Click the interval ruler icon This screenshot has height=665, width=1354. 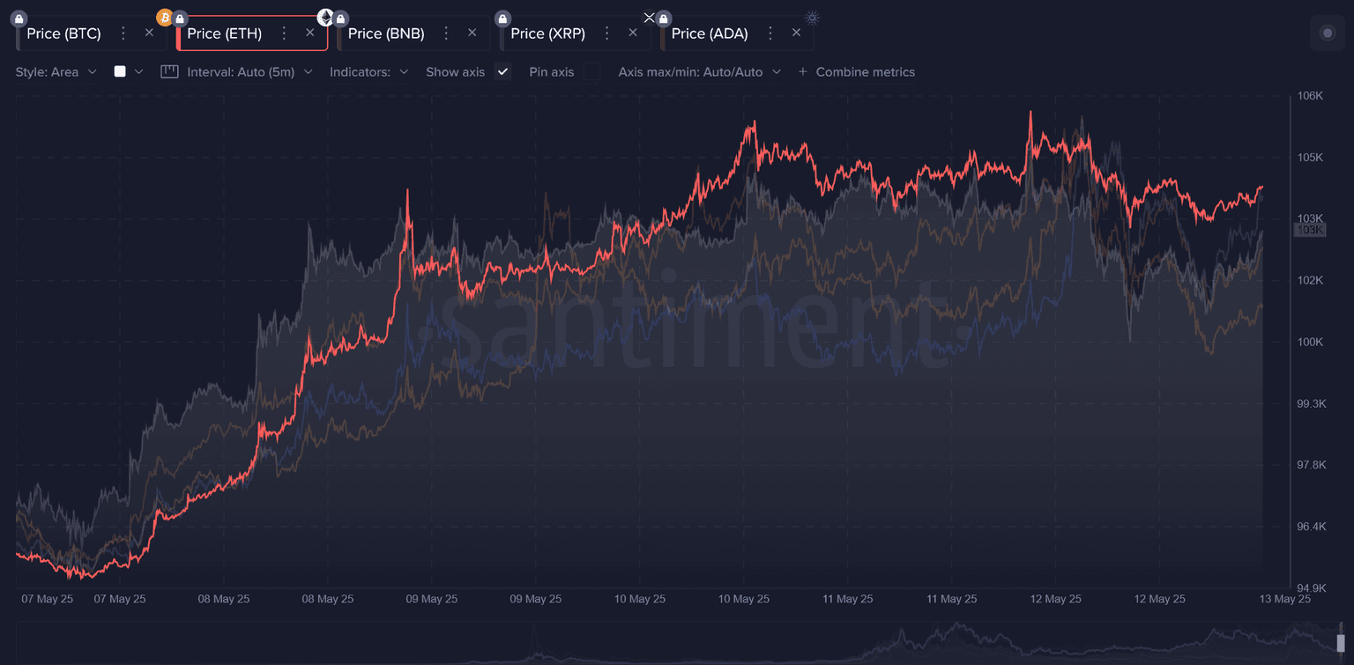pos(169,72)
